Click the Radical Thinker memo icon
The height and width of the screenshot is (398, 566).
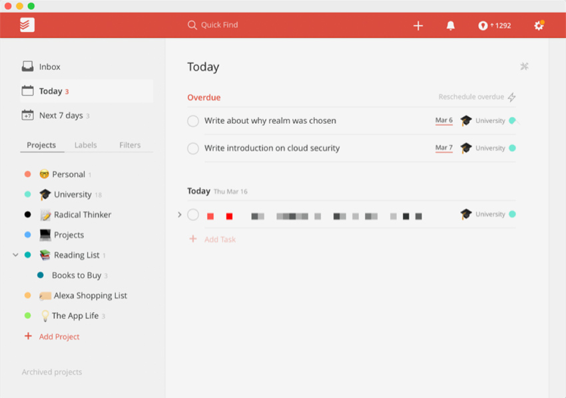coord(45,215)
